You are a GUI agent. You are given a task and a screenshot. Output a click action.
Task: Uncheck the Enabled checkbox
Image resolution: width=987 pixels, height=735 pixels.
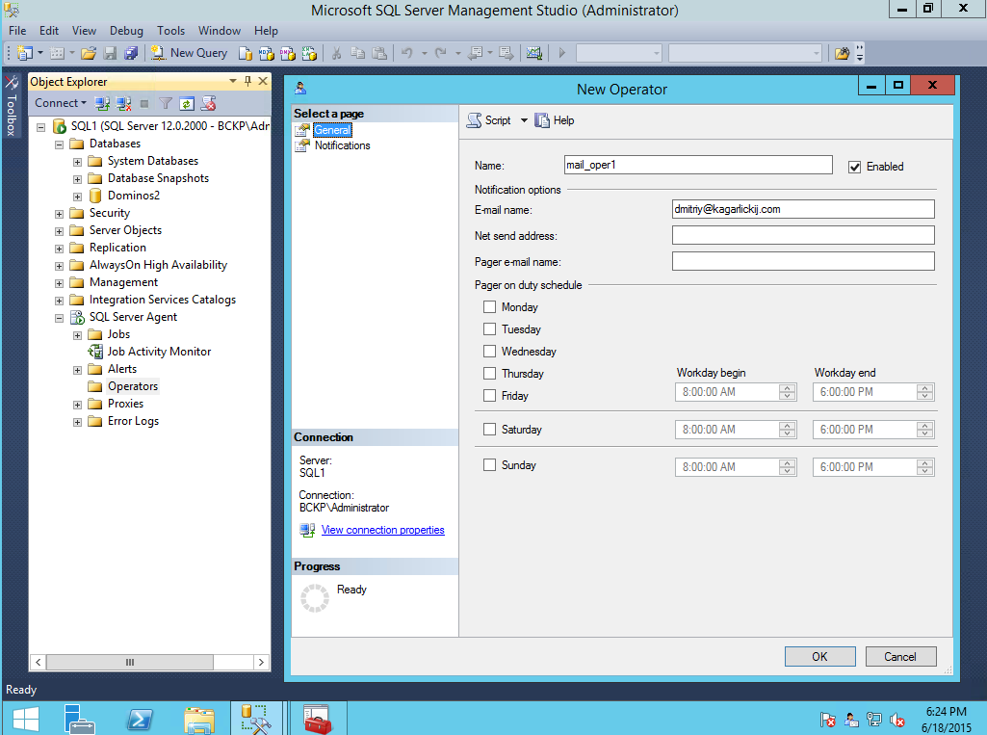click(854, 167)
